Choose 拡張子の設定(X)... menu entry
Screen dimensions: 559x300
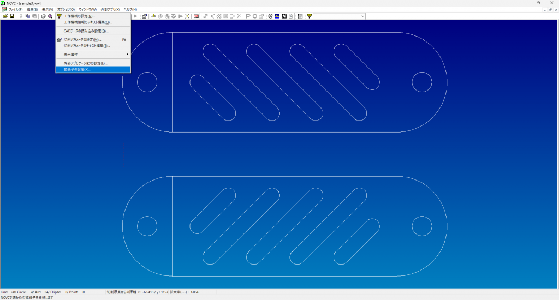coord(93,69)
